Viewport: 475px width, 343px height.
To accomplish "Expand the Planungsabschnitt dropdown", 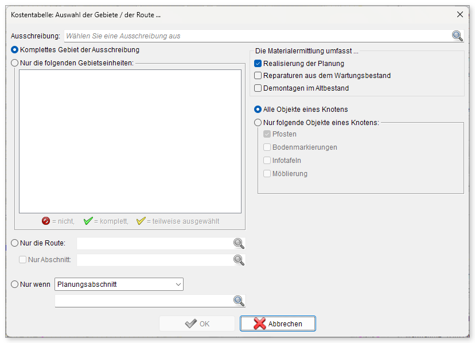I will [119, 284].
